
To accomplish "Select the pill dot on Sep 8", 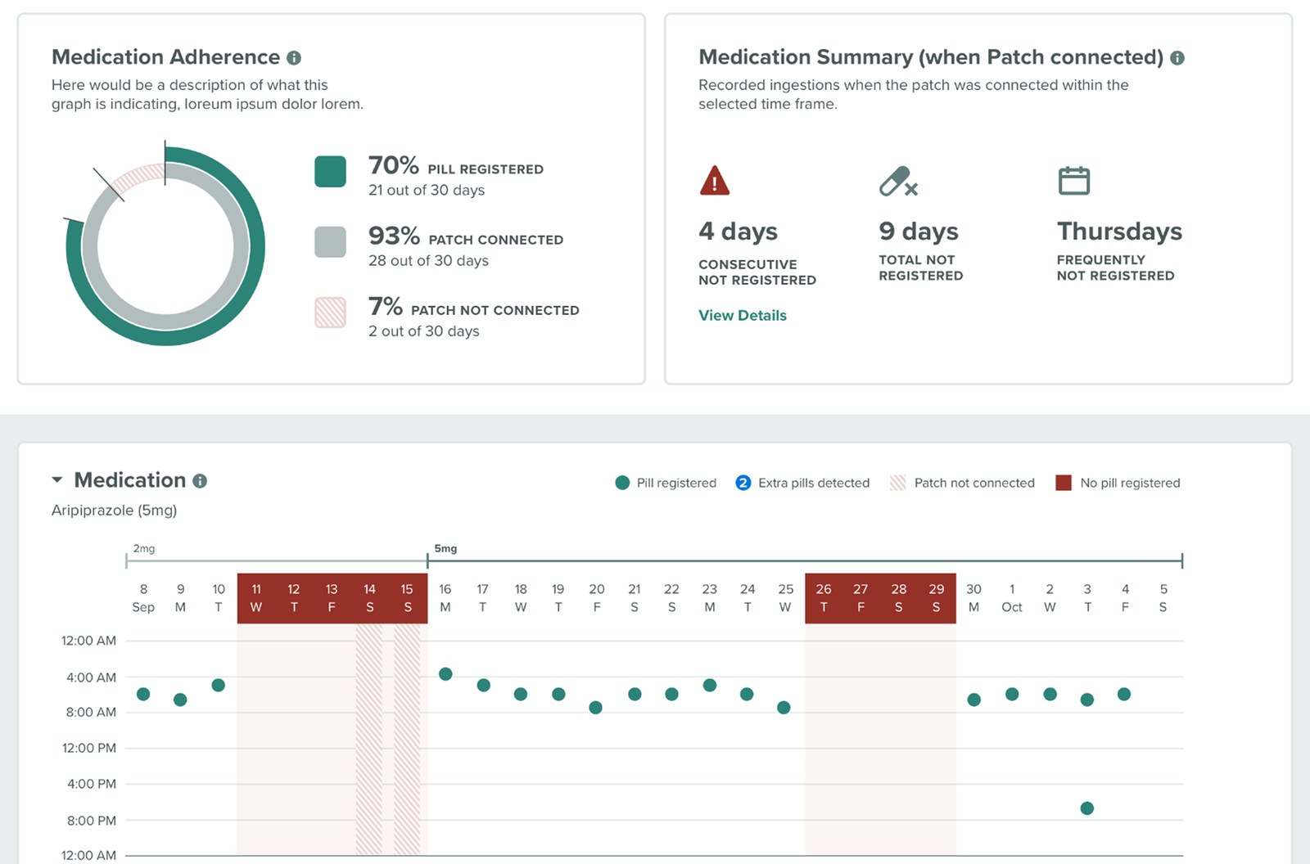I will pyautogui.click(x=143, y=694).
